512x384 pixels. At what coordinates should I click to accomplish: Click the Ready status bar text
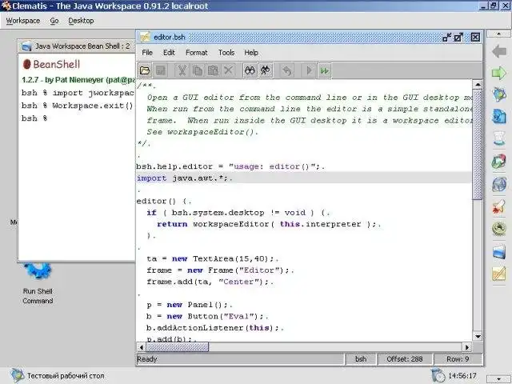[147, 359]
